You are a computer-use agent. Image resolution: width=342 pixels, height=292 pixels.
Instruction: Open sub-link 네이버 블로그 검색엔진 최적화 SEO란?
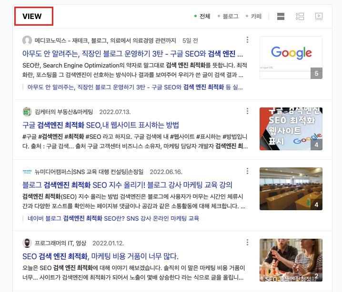[113, 218]
